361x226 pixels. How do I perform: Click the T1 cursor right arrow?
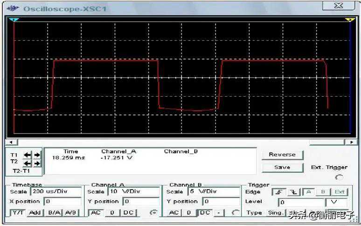coord(37,155)
